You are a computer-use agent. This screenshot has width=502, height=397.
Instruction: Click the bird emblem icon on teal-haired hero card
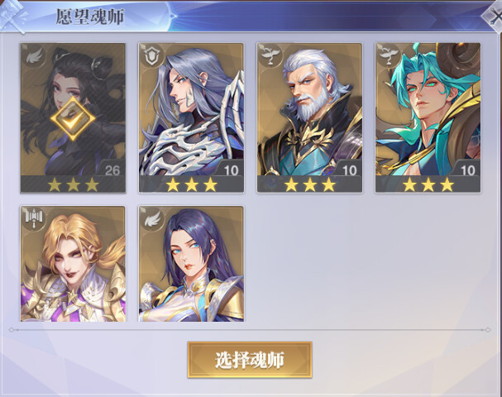(389, 55)
